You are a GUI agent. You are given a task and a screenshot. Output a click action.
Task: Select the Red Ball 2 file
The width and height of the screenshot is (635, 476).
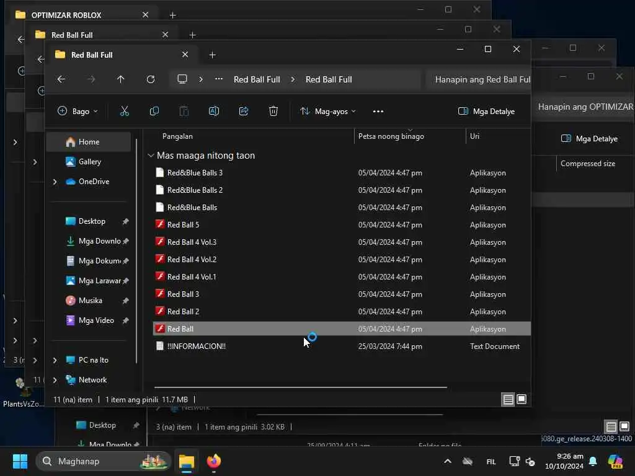(x=342, y=312)
